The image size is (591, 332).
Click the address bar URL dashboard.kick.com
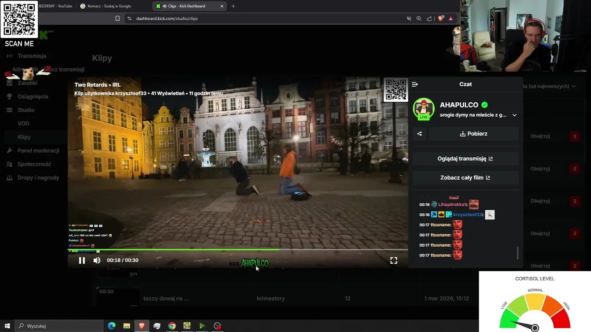pos(167,18)
